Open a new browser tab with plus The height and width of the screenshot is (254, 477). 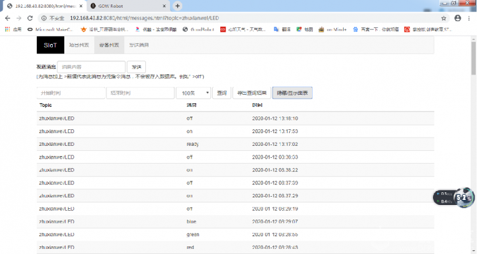tap(177, 6)
